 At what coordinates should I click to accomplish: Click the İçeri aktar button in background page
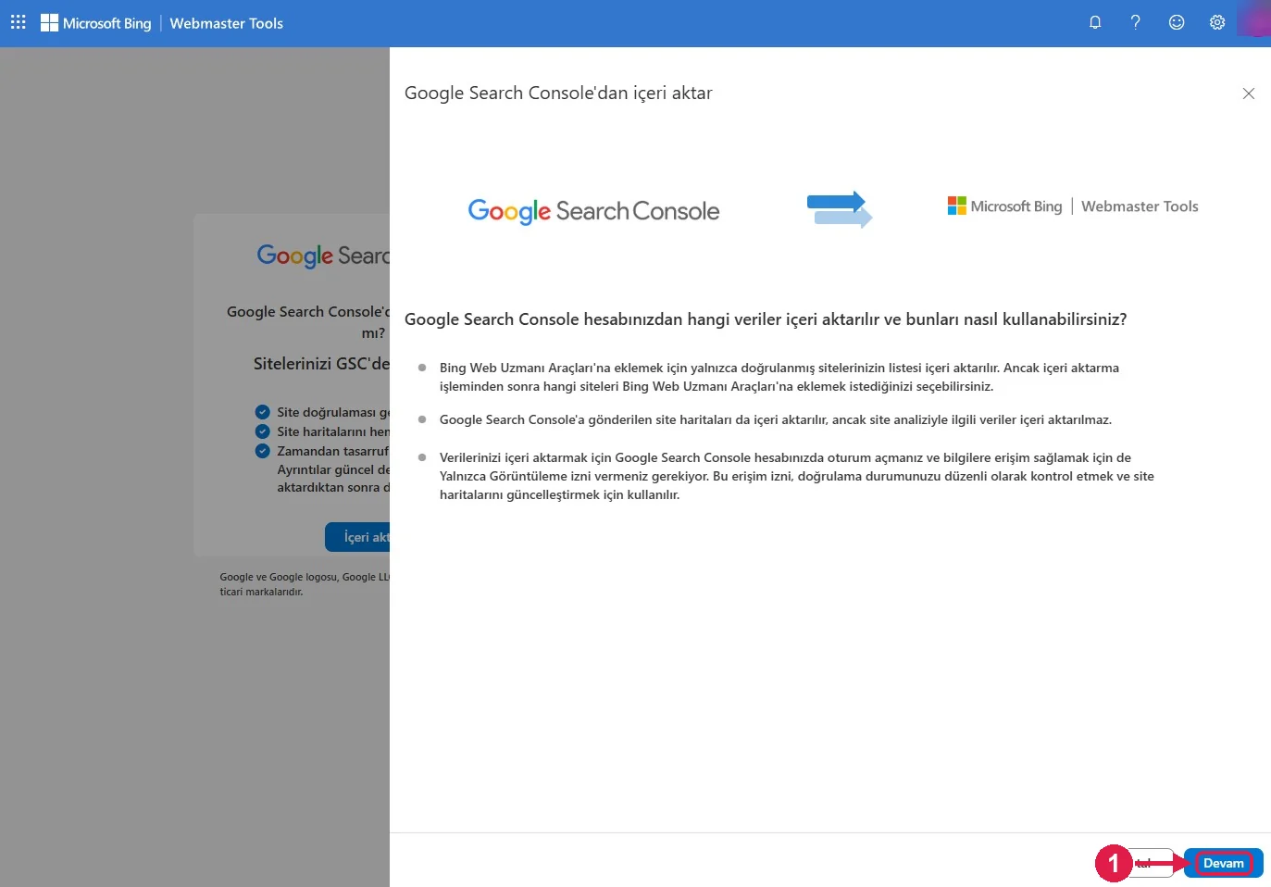tap(357, 537)
